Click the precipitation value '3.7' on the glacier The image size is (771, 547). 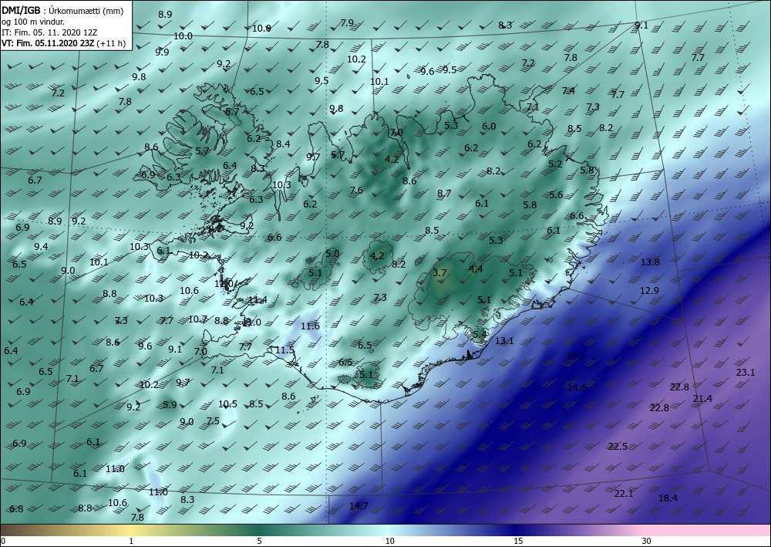pyautogui.click(x=439, y=272)
